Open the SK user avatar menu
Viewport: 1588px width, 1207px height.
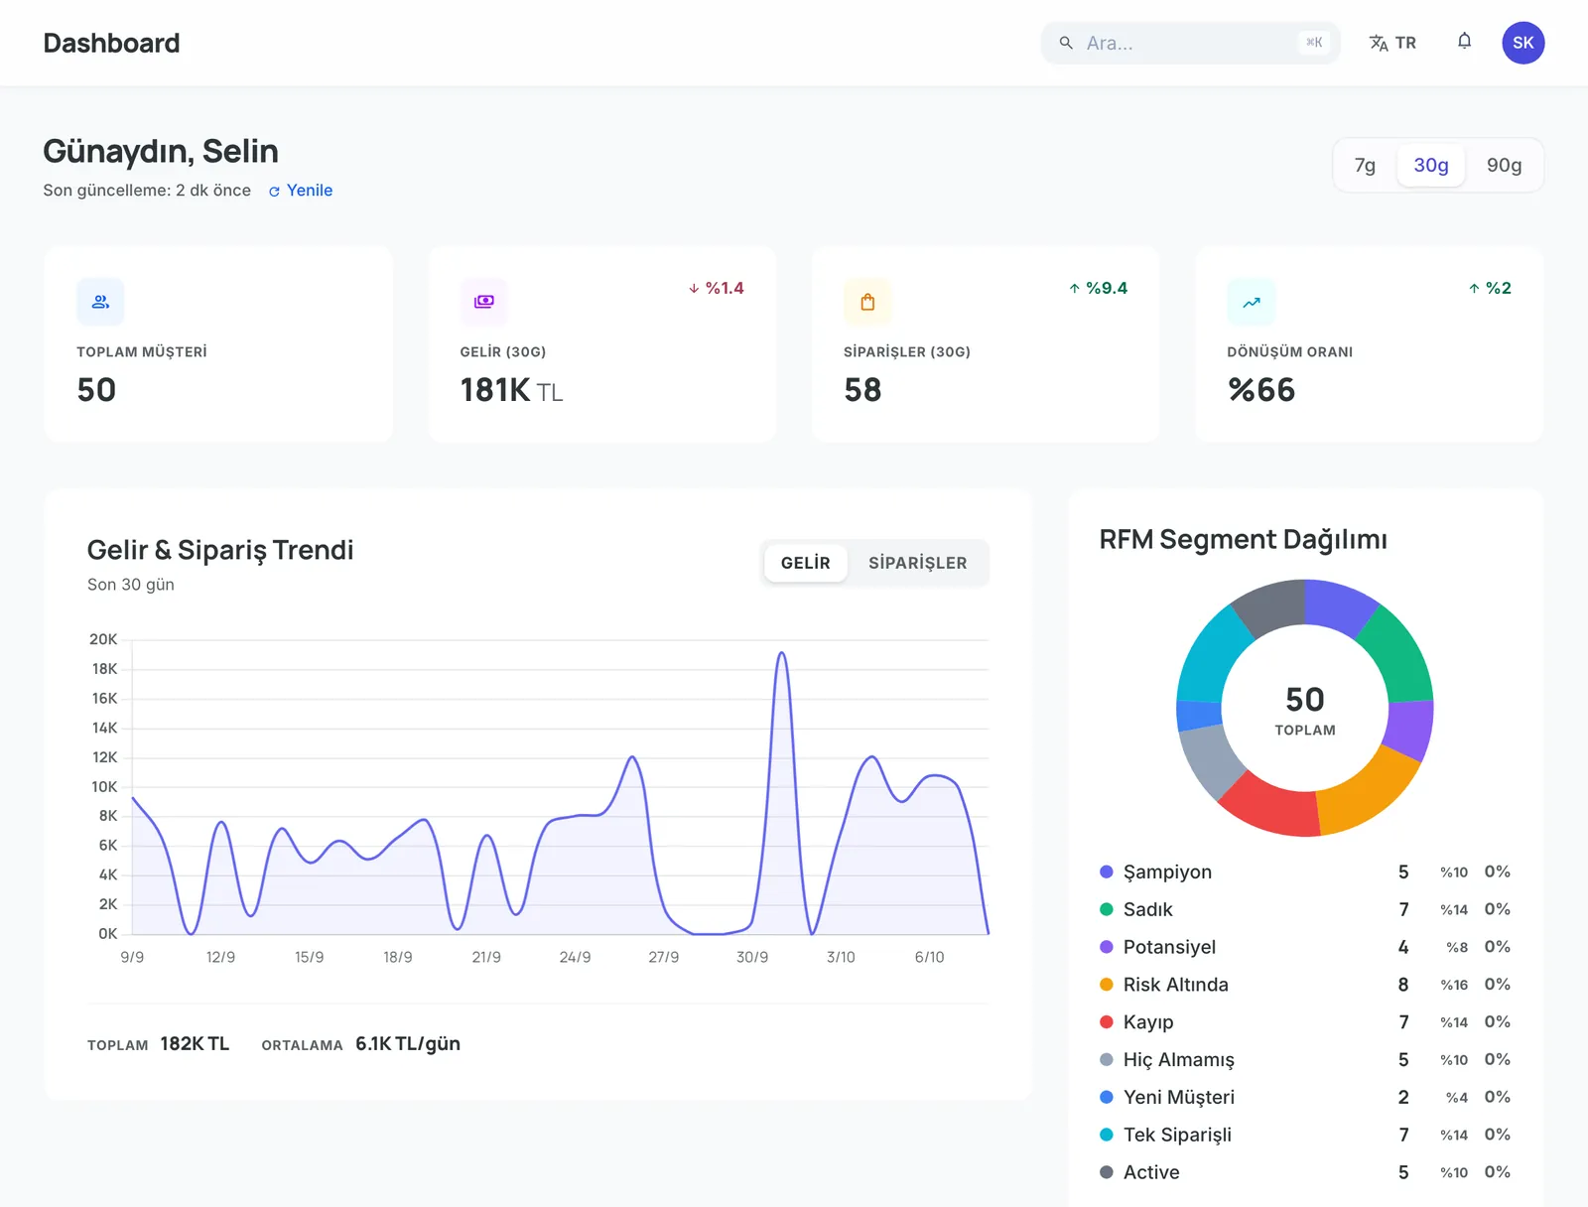click(1523, 43)
